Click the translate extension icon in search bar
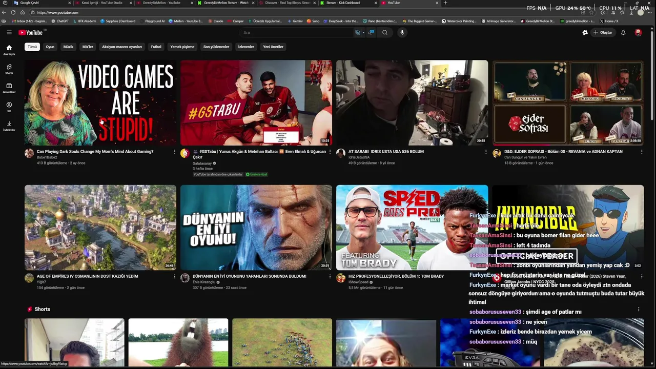Image resolution: width=656 pixels, height=369 pixels. point(358,32)
